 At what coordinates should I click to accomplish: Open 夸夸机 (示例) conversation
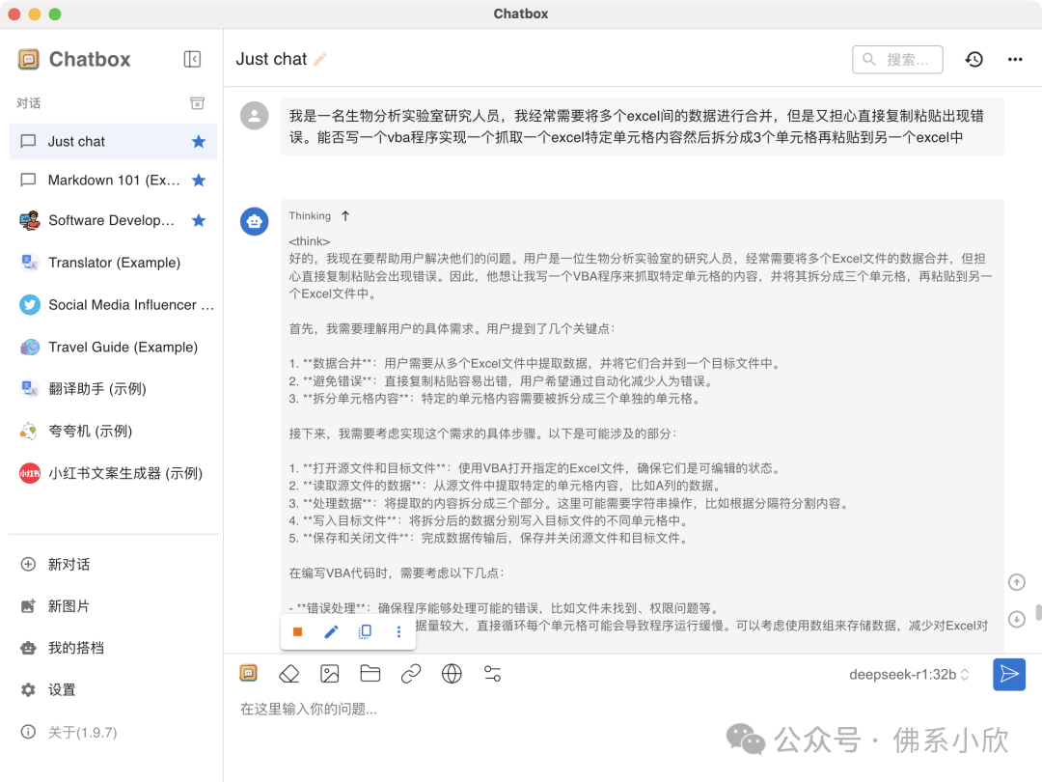[113, 431]
